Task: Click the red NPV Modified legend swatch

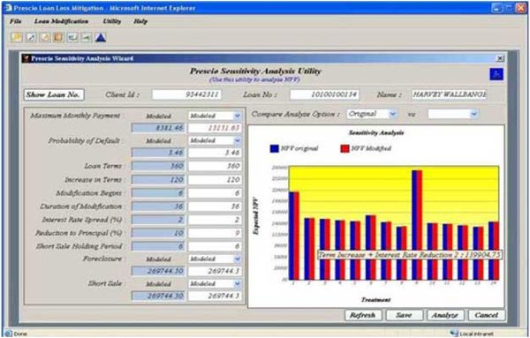Action: (x=344, y=148)
